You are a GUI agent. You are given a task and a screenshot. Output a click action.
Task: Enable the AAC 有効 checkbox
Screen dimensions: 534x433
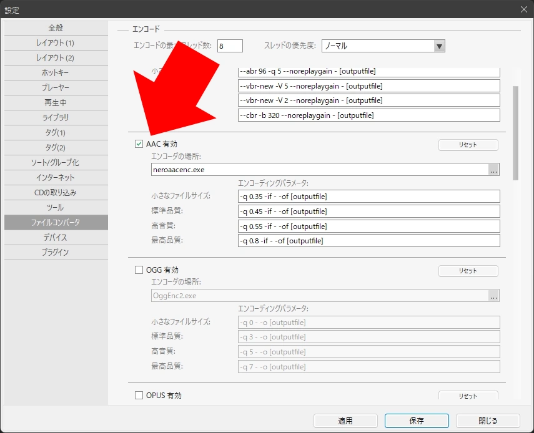pos(137,144)
